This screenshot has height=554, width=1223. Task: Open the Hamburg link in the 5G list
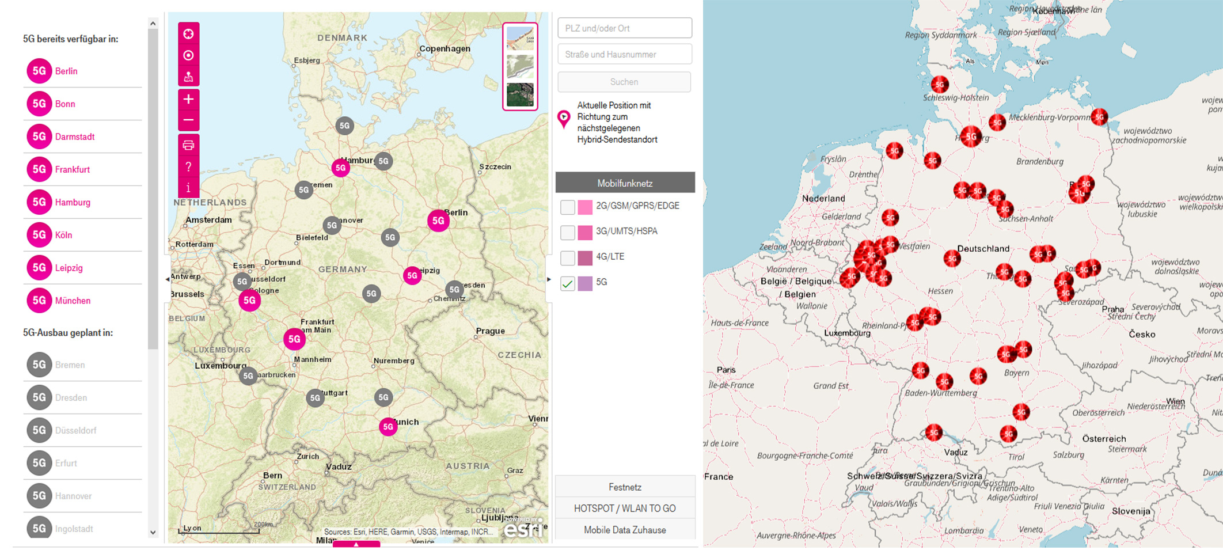pyautogui.click(x=73, y=202)
